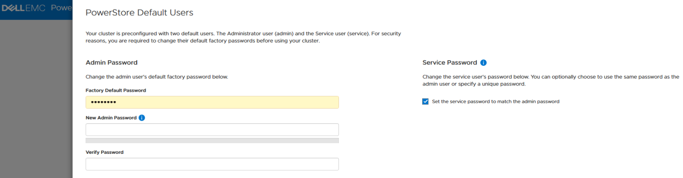Screen dimensions: 683x178
Task: Click into the New Admin Password field
Action: (x=212, y=130)
